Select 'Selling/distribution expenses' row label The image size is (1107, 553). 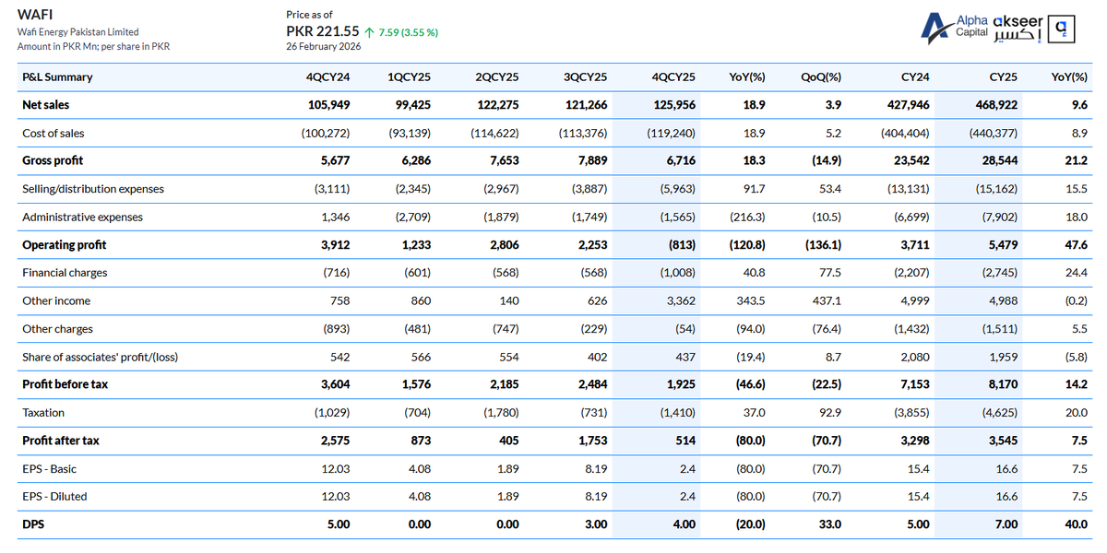coord(93,189)
